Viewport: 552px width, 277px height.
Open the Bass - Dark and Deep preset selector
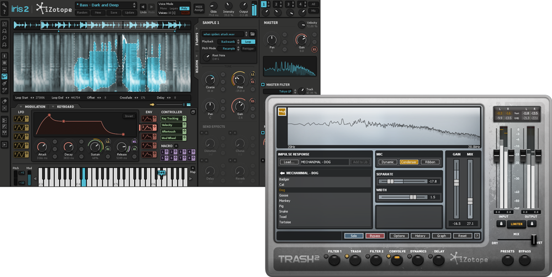(106, 6)
